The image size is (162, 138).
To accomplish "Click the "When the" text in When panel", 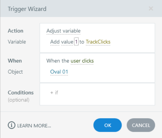I will click(x=58, y=61).
